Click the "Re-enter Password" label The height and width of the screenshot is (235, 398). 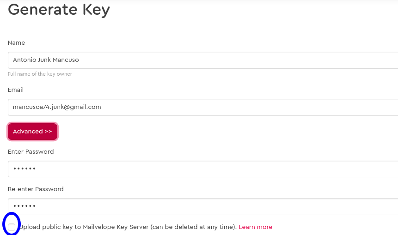(x=36, y=189)
